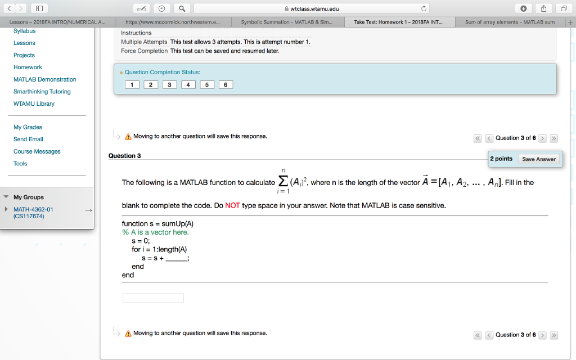
Task: Open Syllabus in course menu
Action: [25, 31]
